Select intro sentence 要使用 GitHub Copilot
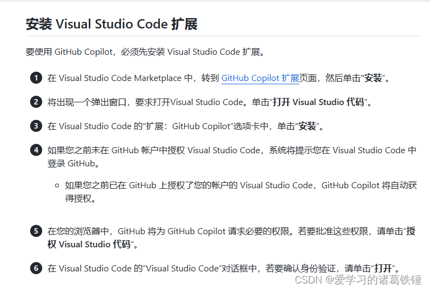The height and width of the screenshot is (290, 430). point(146,52)
